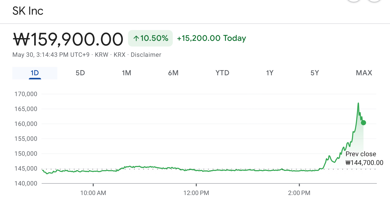Open the 5Y chart range
This screenshot has width=390, height=204.
tap(315, 73)
